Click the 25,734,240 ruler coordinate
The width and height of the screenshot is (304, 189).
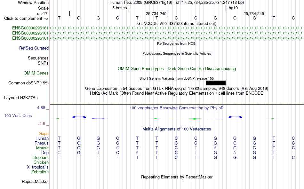tap(156, 13)
